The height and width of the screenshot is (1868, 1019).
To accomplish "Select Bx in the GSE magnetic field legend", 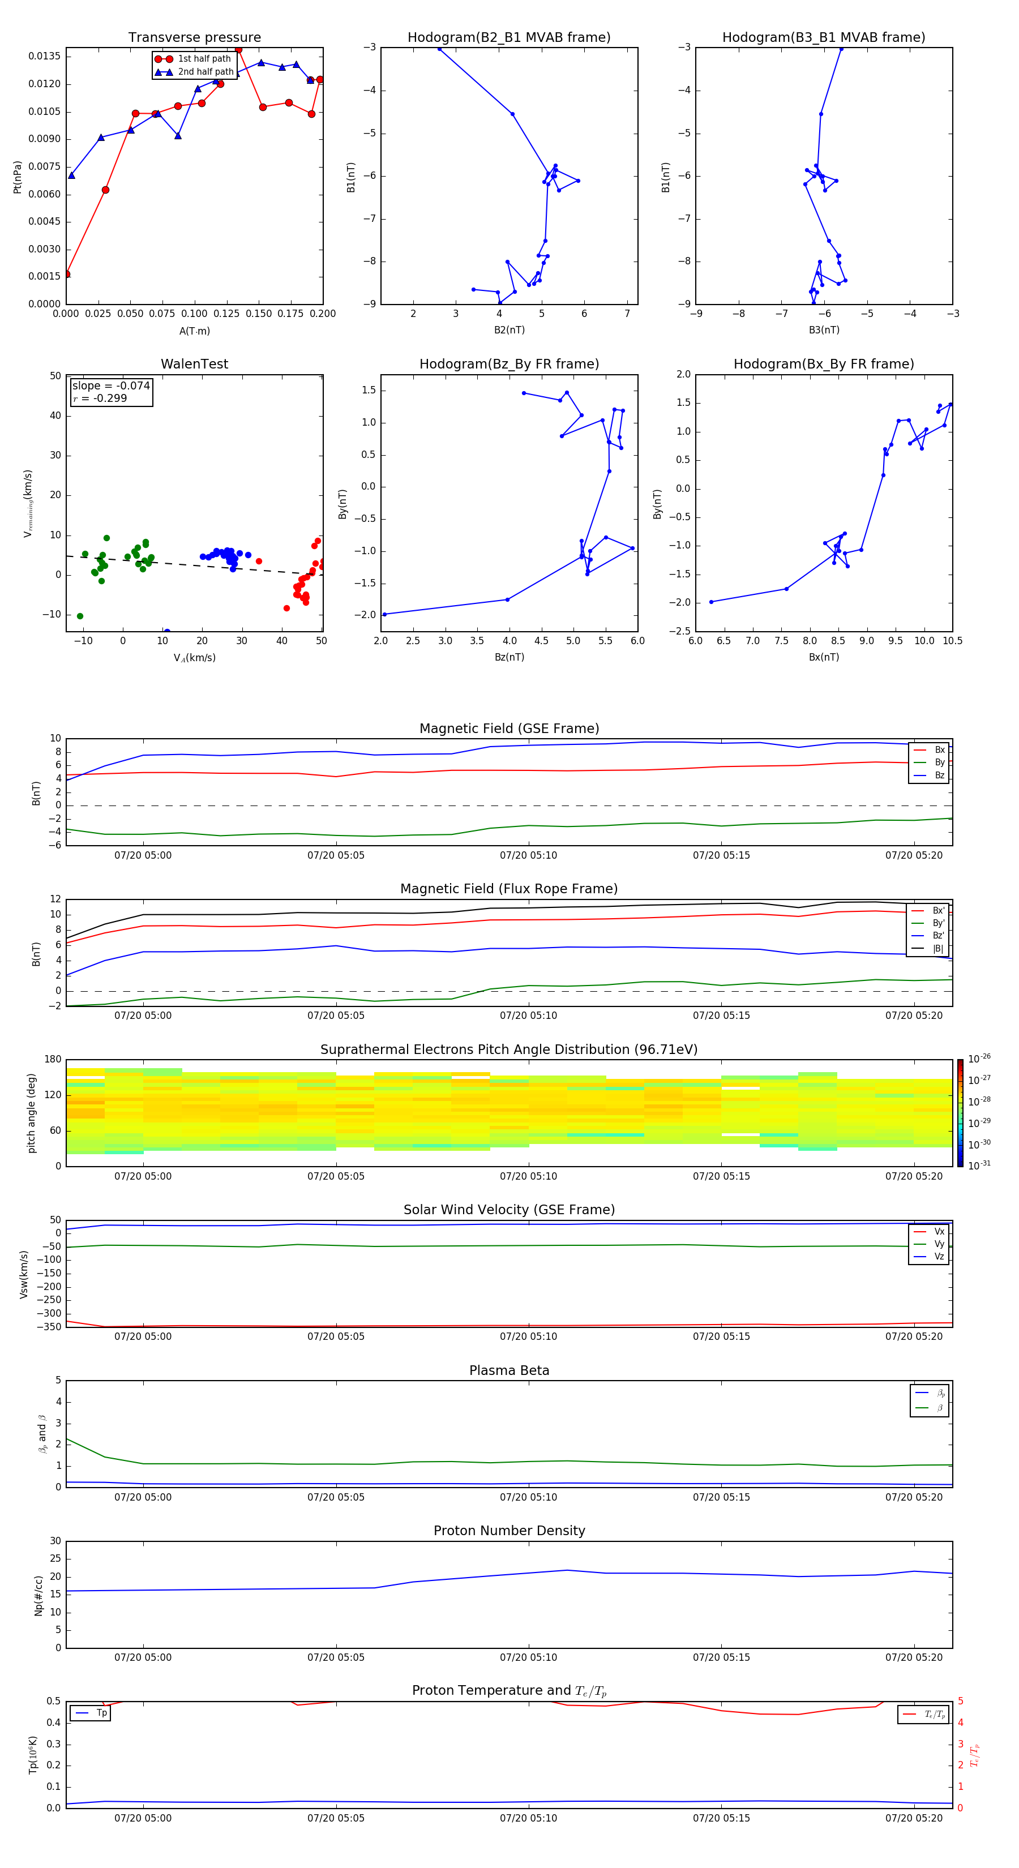I will 929,750.
